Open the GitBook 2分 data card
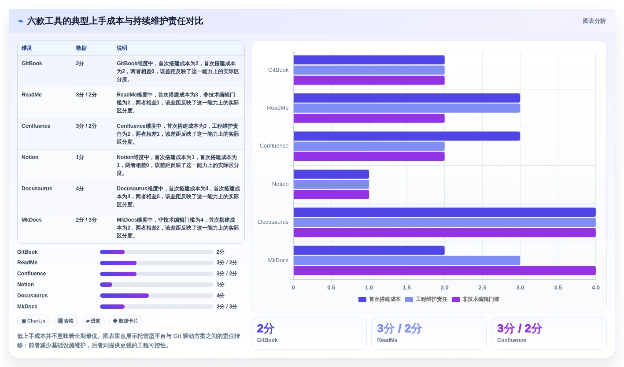624x367 pixels. [x=309, y=334]
